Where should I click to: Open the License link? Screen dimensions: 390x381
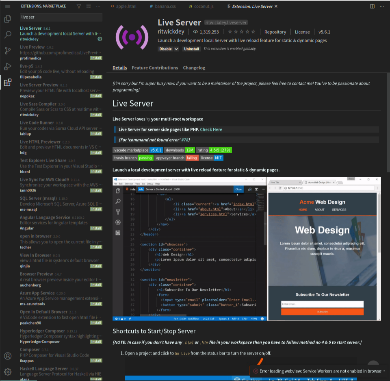tap(302, 32)
